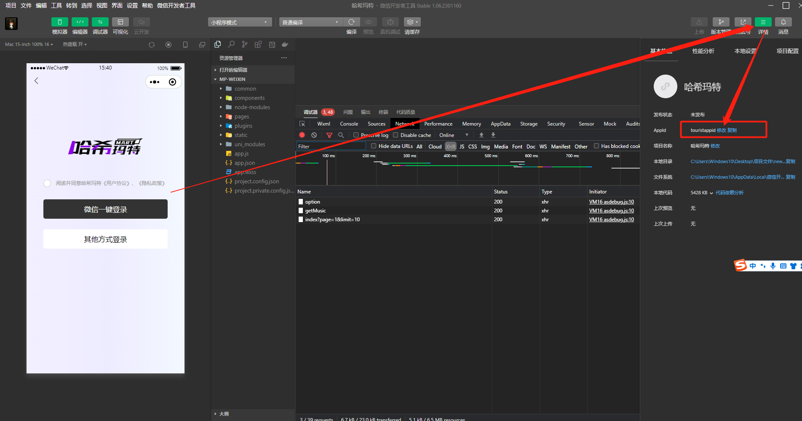The image size is (802, 421).
Task: Open the 设置 menu
Action: pyautogui.click(x=132, y=5)
